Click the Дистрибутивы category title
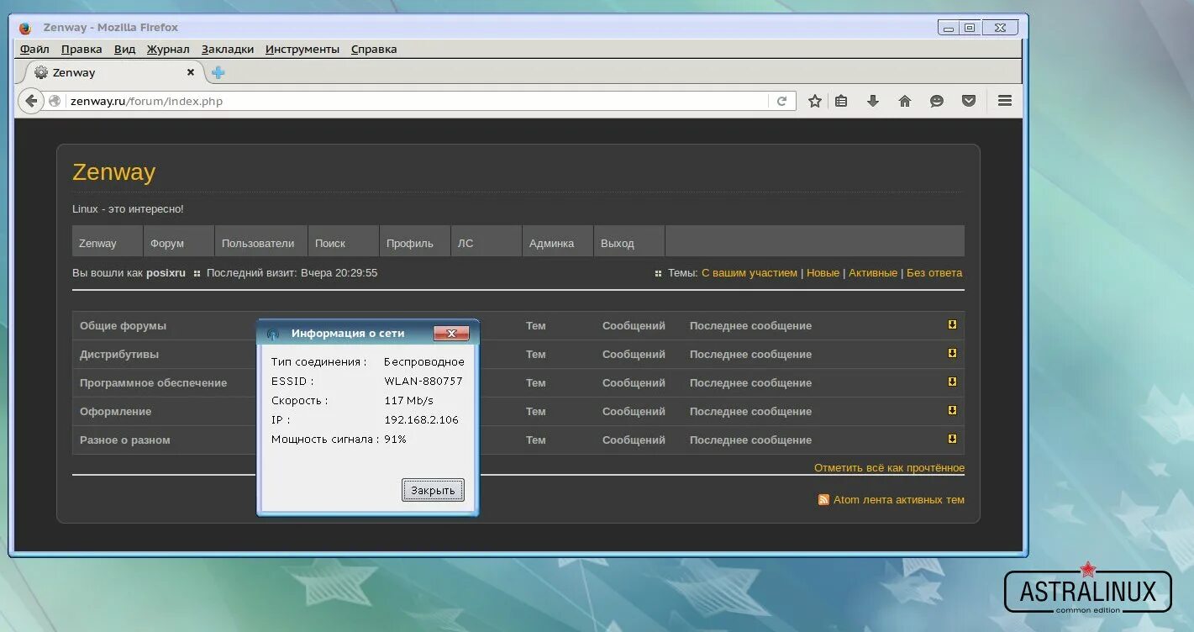The width and height of the screenshot is (1194, 632). [x=119, y=355]
